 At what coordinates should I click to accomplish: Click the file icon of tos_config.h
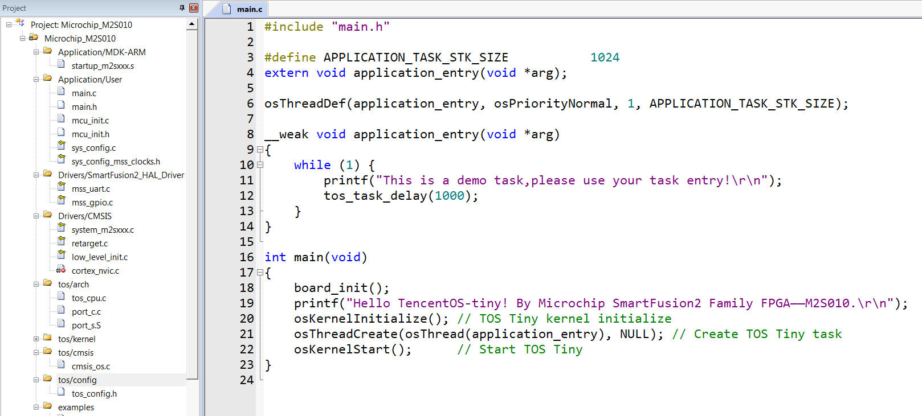tap(61, 392)
